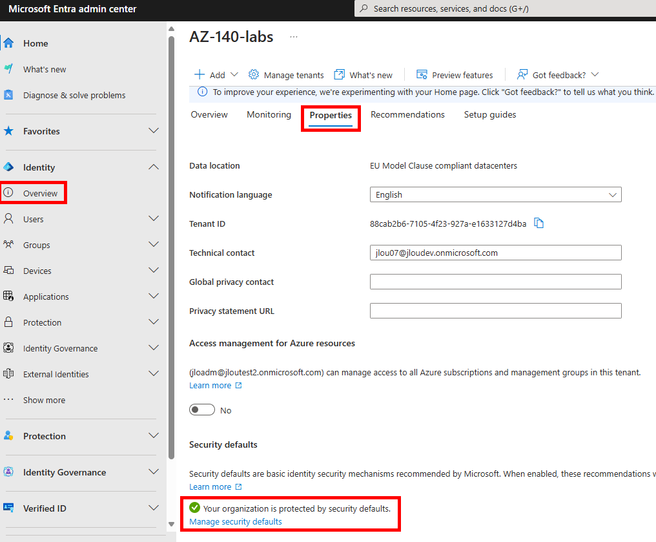The height and width of the screenshot is (542, 656).
Task: Click the search magnifier icon
Action: tap(364, 8)
